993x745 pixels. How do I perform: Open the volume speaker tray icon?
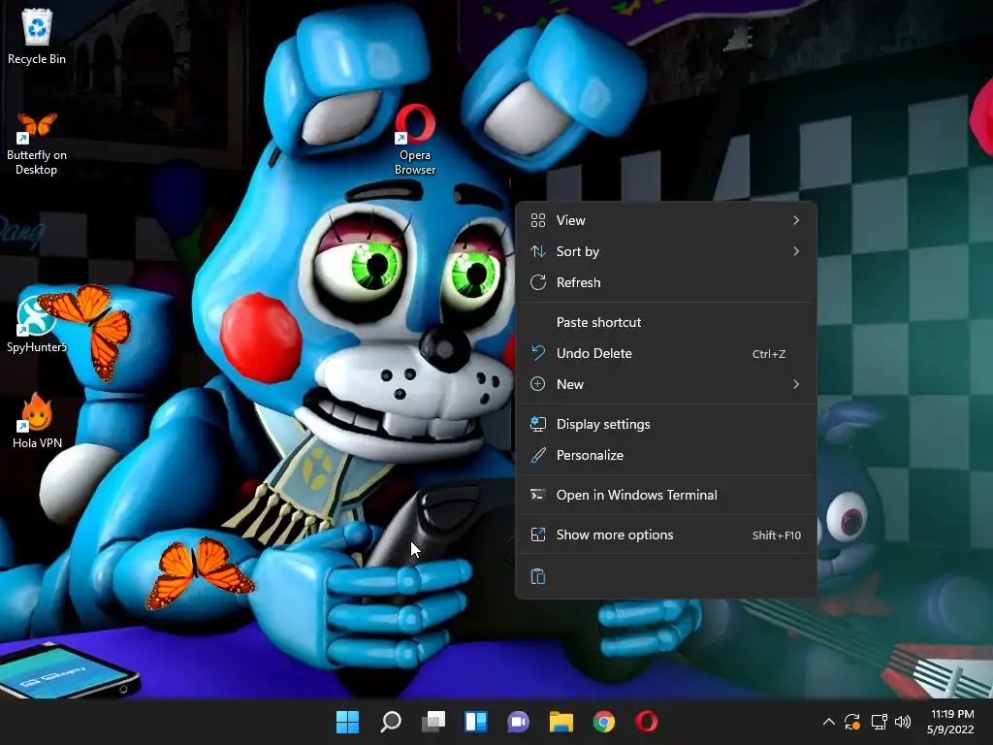pos(903,722)
